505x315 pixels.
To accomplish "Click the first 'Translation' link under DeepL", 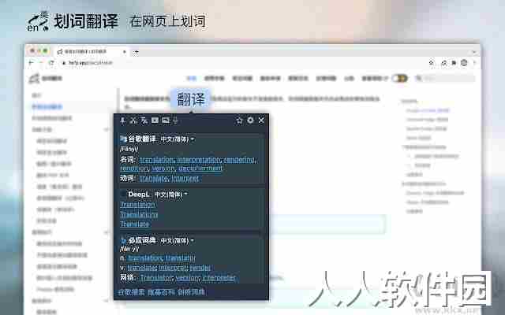I will (x=137, y=205).
